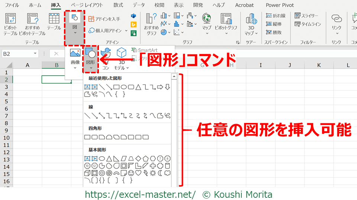Select the cloud shape in basic shapes
Image resolution: width=357 pixels, height=200 pixels.
pos(167,173)
